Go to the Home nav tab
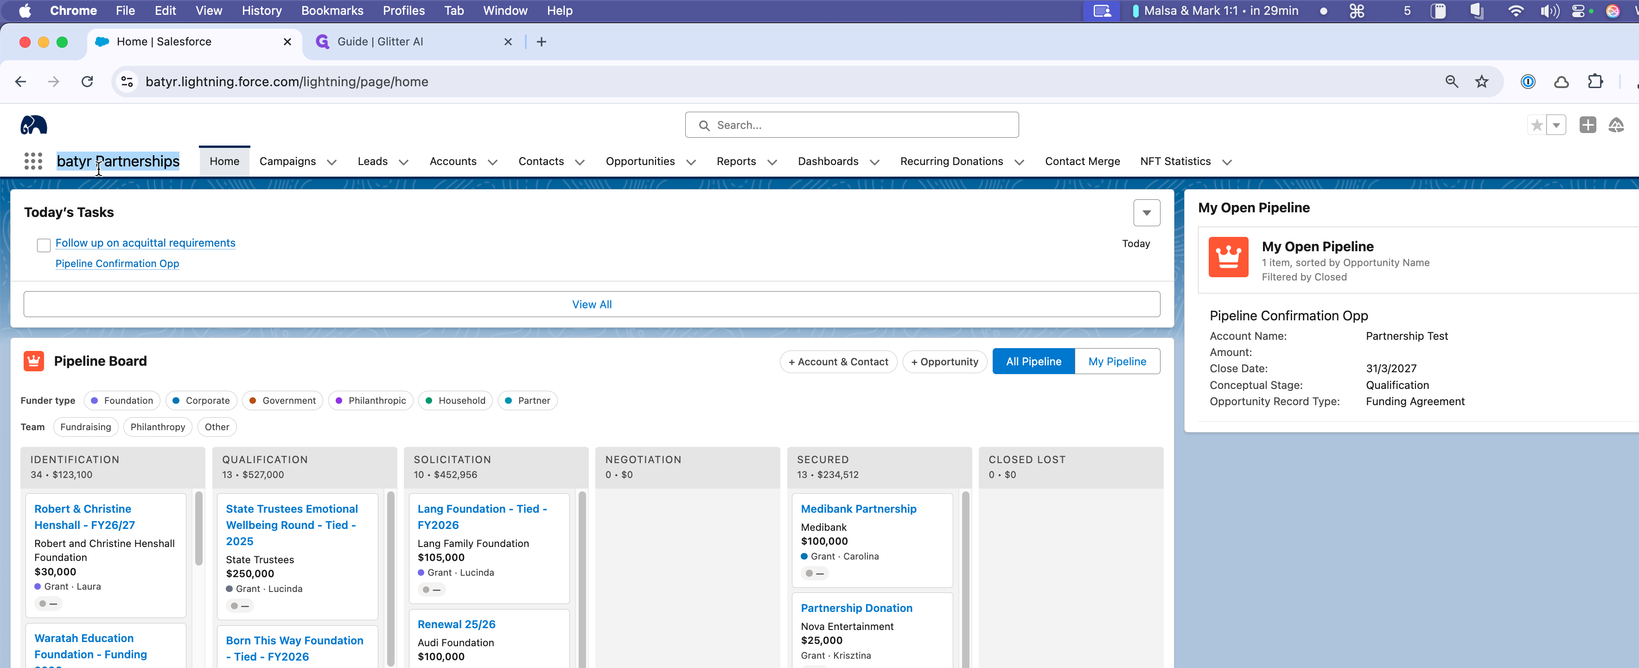 224,162
